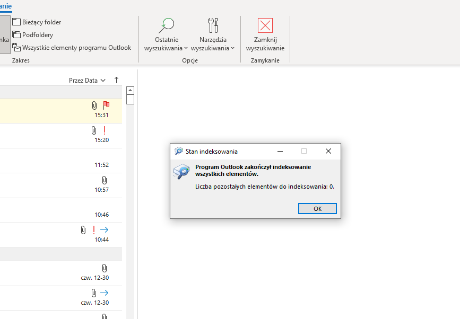The height and width of the screenshot is (319, 460).
Task: Select the message received at 10:46
Action: pyautogui.click(x=61, y=210)
